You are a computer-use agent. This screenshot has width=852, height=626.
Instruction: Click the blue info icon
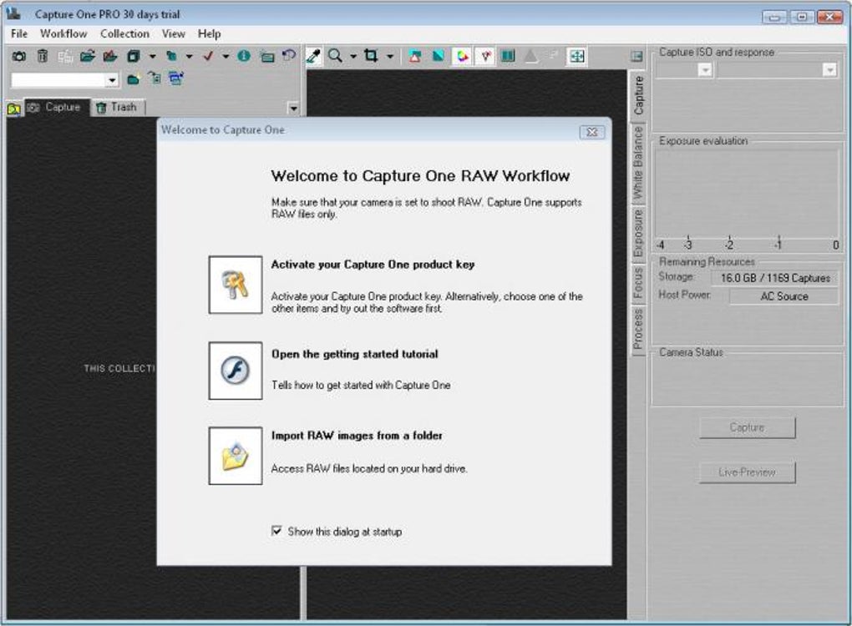244,55
